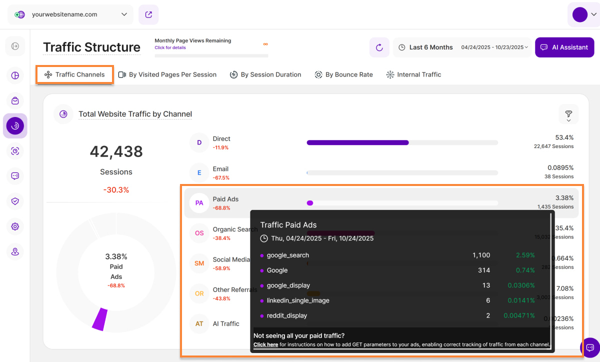This screenshot has width=600, height=362.
Task: Select the pie chart dashboard sidebar icon
Action: tap(15, 75)
